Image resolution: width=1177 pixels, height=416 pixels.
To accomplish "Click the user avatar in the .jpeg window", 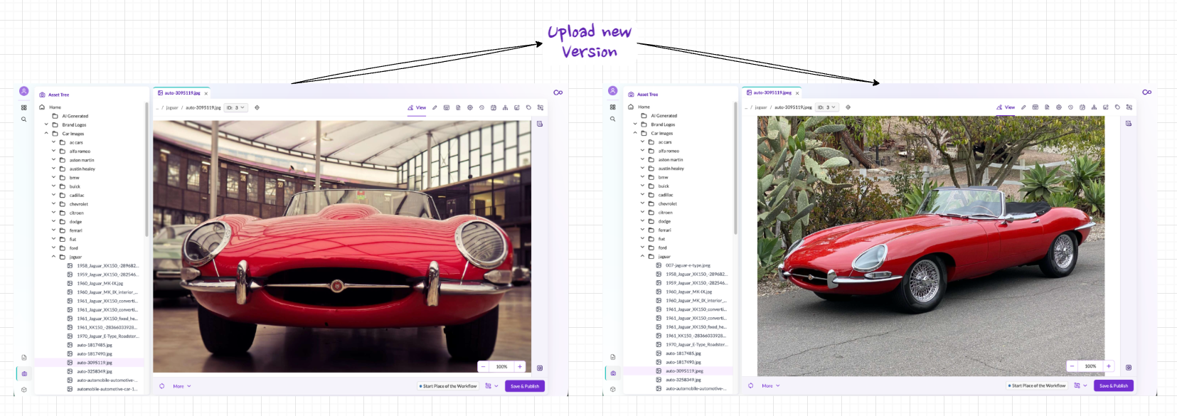I will click(x=612, y=90).
